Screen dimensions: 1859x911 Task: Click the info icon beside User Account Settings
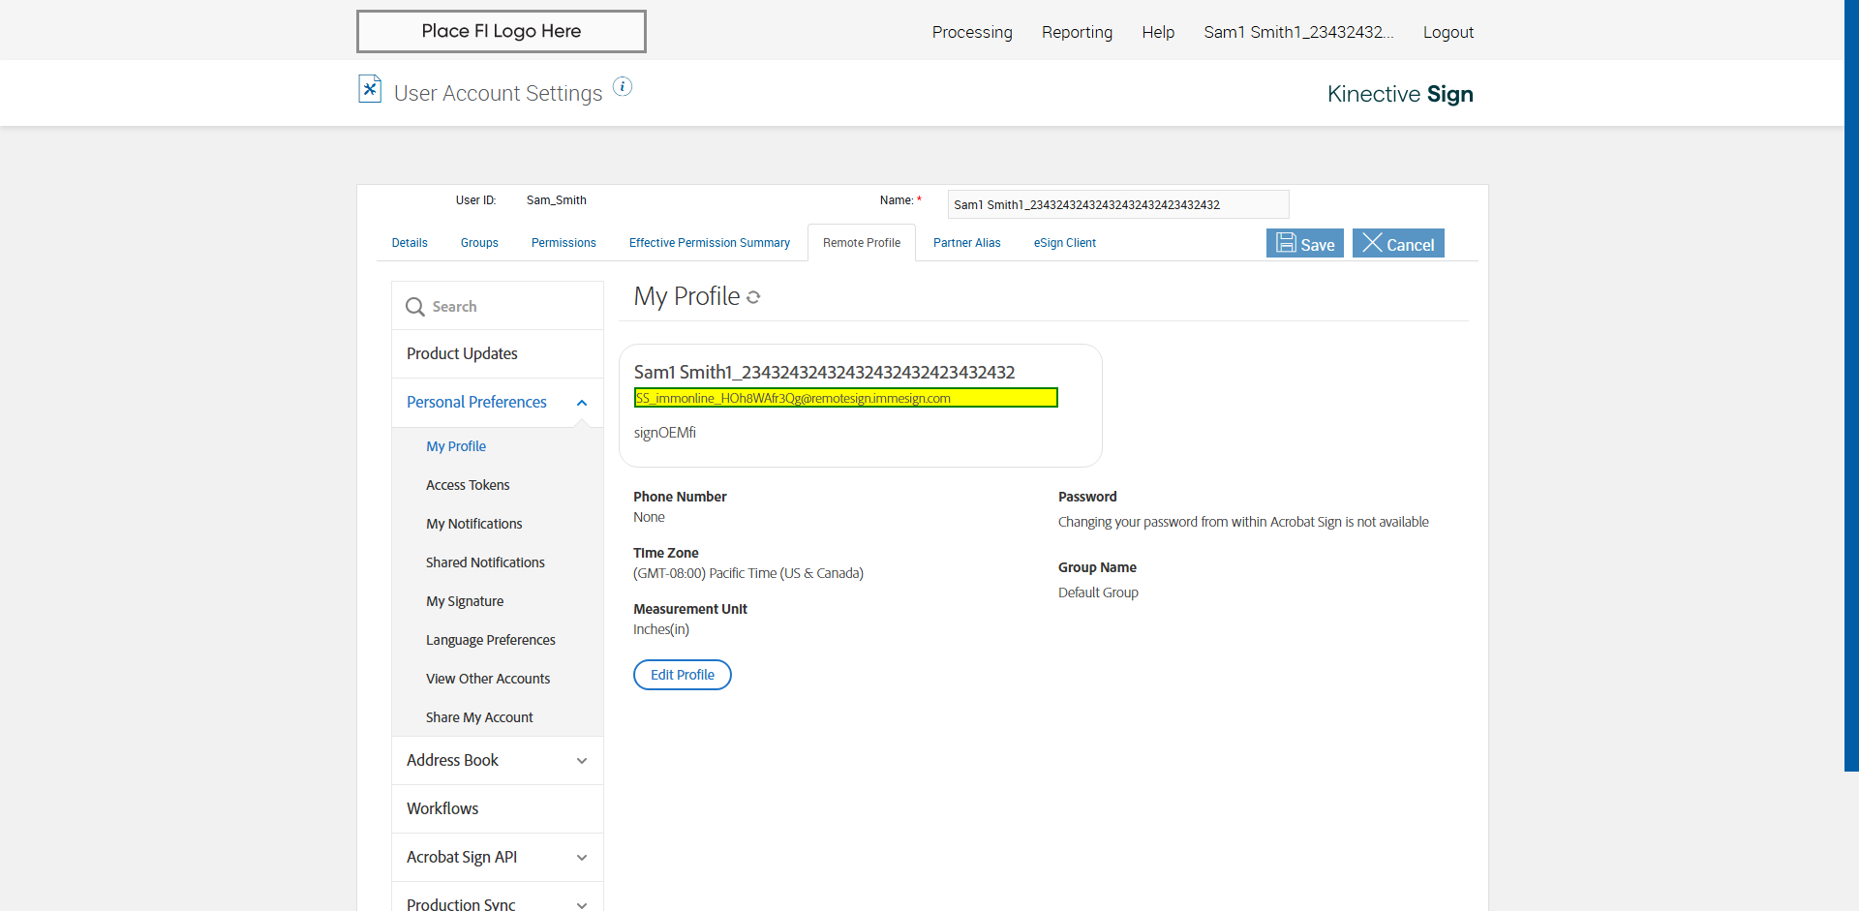click(x=623, y=87)
